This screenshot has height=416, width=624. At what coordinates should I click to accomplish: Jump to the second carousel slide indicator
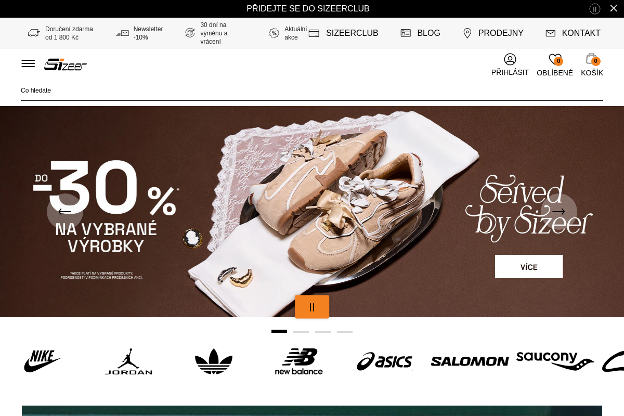(x=301, y=332)
